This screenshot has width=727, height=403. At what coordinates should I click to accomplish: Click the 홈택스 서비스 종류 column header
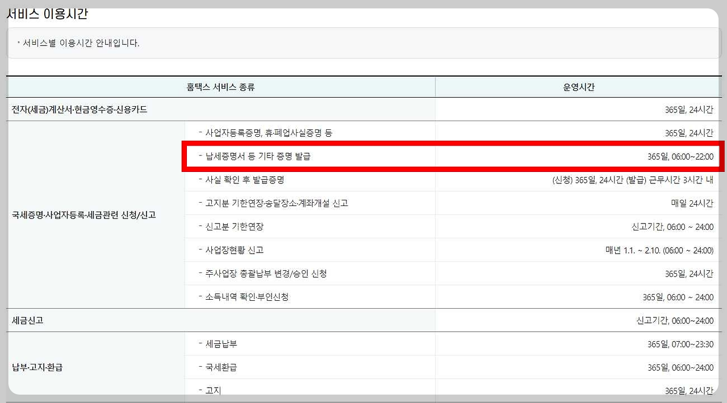coord(220,86)
